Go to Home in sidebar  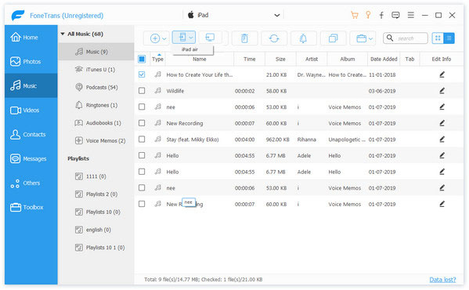coord(31,37)
